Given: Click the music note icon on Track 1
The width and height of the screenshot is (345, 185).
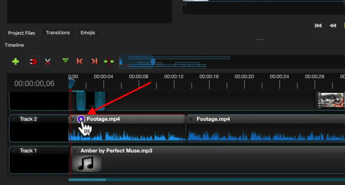Looking at the screenshot, I should click(87, 164).
